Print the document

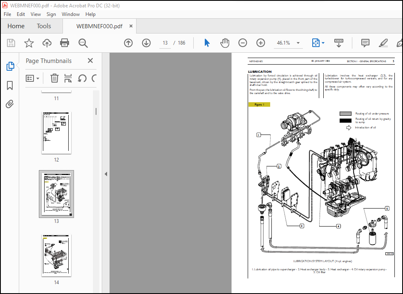click(x=65, y=43)
